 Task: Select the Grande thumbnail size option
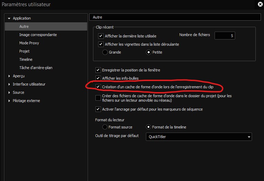pos(105,52)
